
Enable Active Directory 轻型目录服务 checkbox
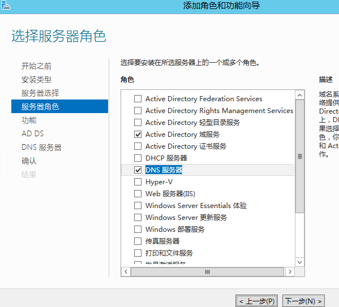coord(138,123)
